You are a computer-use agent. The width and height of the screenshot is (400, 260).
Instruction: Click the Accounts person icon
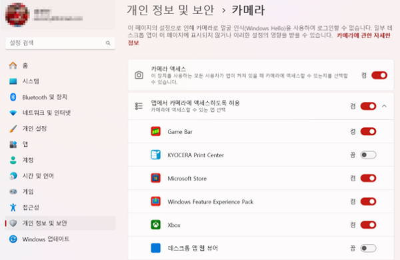tap(13, 160)
